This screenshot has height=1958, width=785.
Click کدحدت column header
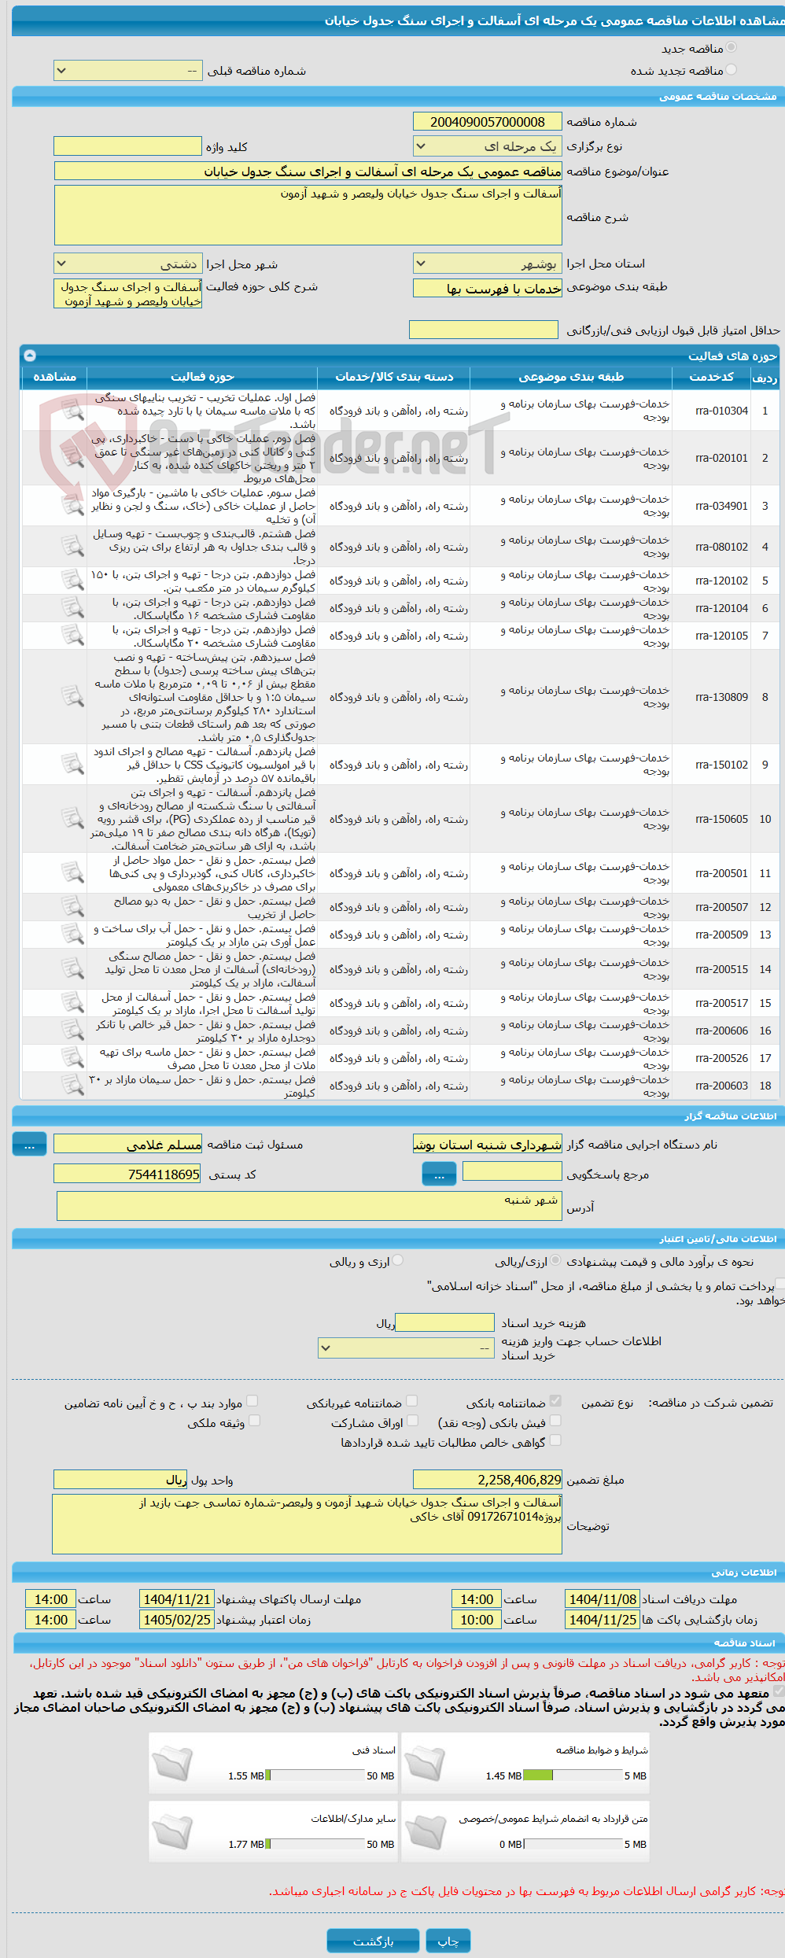point(712,377)
